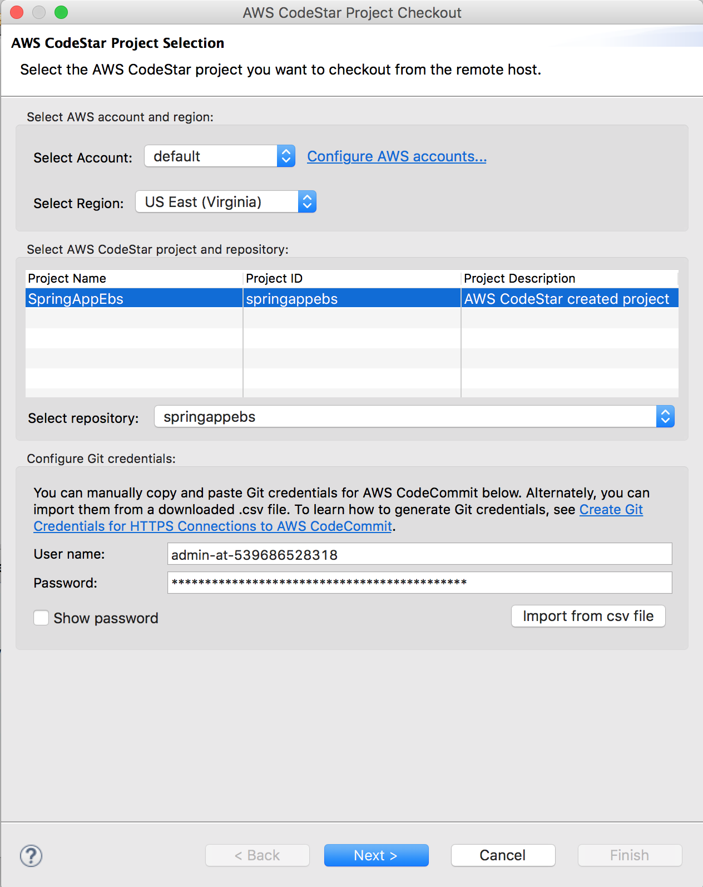Open Configure AWS accounts link
Image resolution: width=703 pixels, height=887 pixels.
click(x=397, y=156)
